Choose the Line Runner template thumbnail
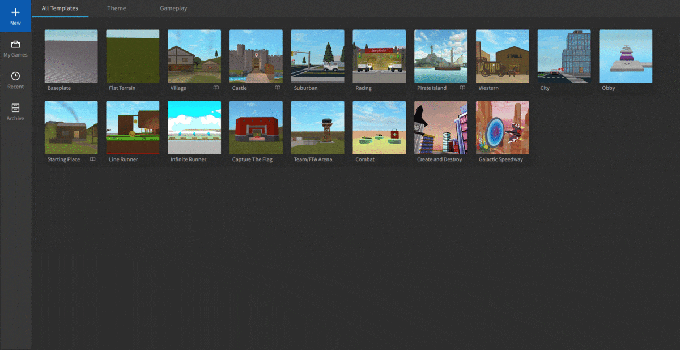The width and height of the screenshot is (680, 350). pyautogui.click(x=133, y=128)
